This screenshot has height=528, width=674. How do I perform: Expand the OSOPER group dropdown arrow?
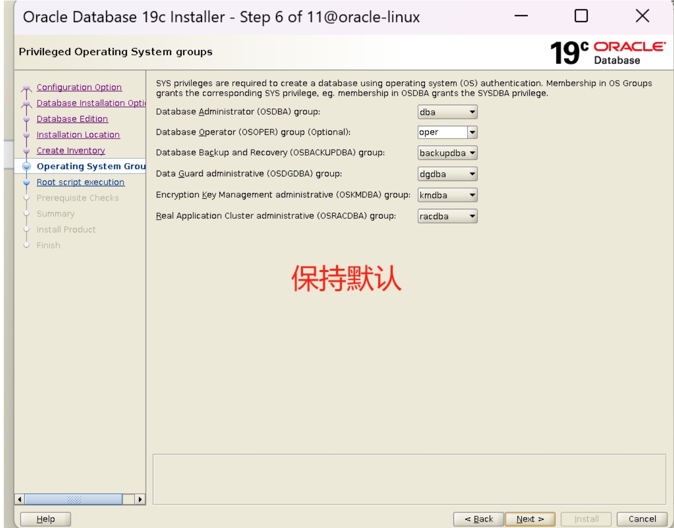coord(473,132)
